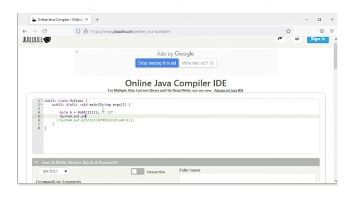Open the Advanced Java IDE link
This screenshot has width=357, height=200.
click(229, 91)
